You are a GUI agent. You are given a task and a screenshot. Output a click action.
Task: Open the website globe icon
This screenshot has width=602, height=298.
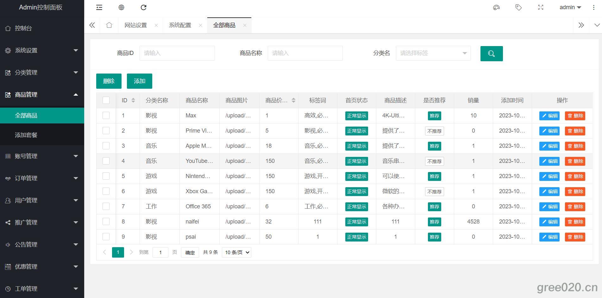[x=121, y=7]
